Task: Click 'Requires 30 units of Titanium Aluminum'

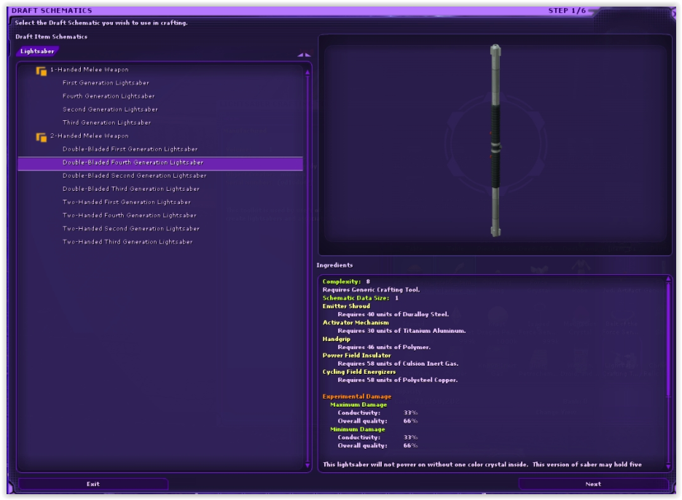Action: tap(402, 331)
